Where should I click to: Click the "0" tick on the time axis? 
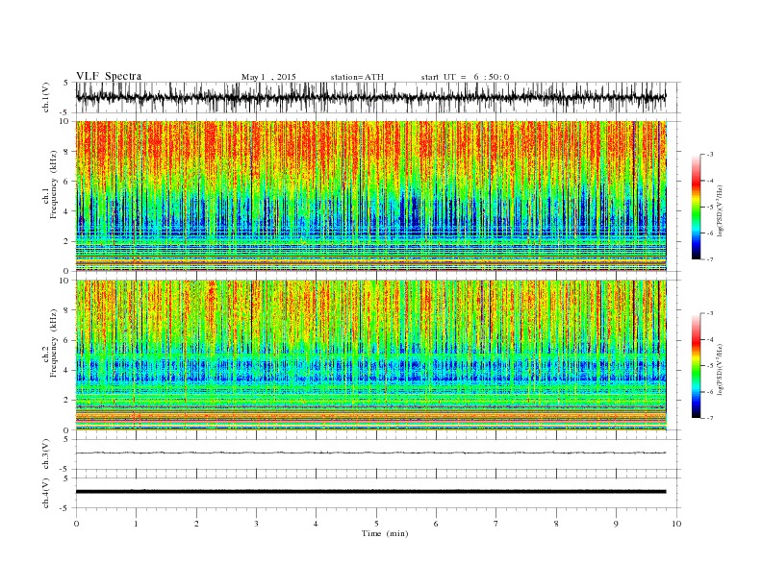(76, 524)
